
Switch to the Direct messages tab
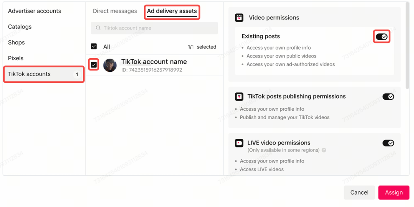coord(115,11)
